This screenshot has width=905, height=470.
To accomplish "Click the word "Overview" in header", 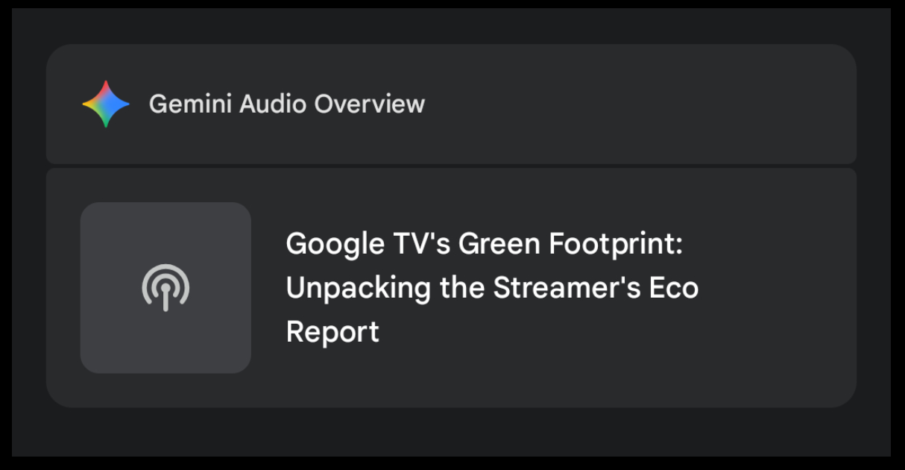I will pyautogui.click(x=369, y=104).
